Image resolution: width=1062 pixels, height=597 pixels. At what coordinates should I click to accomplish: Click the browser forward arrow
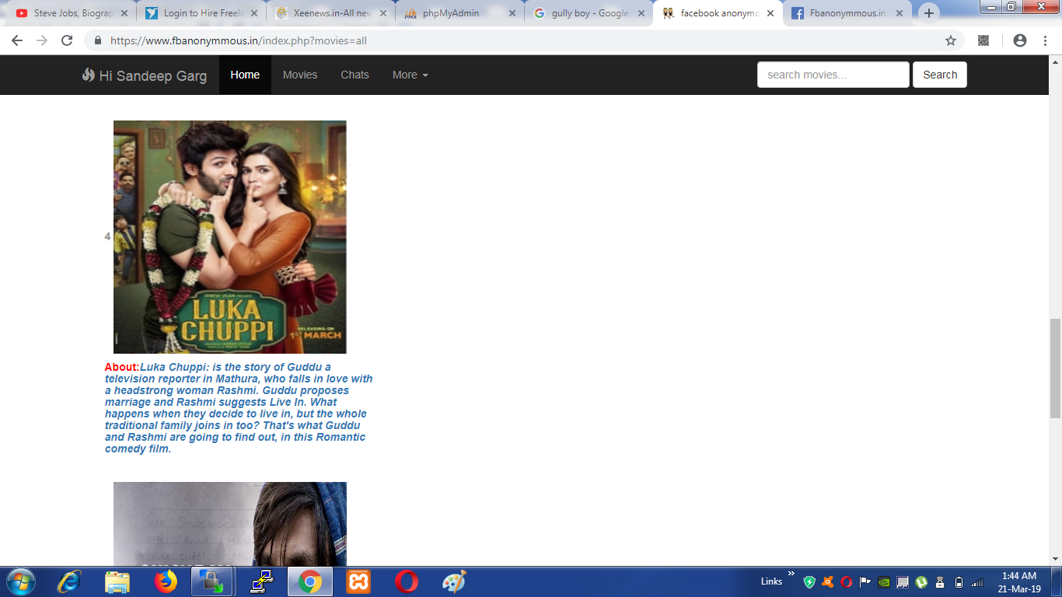click(x=42, y=40)
